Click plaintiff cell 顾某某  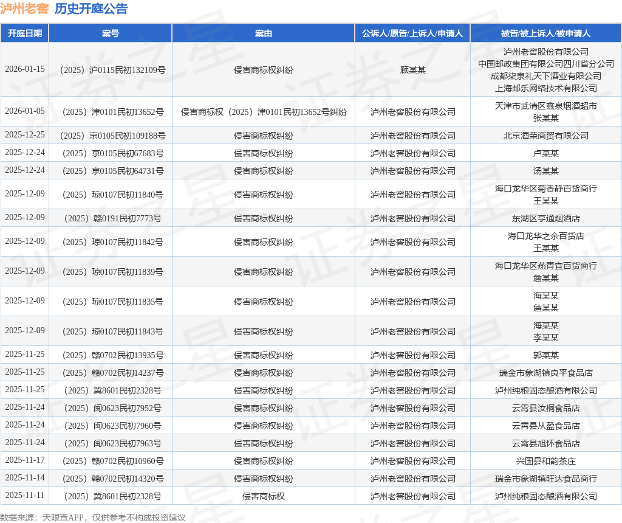pyautogui.click(x=412, y=70)
